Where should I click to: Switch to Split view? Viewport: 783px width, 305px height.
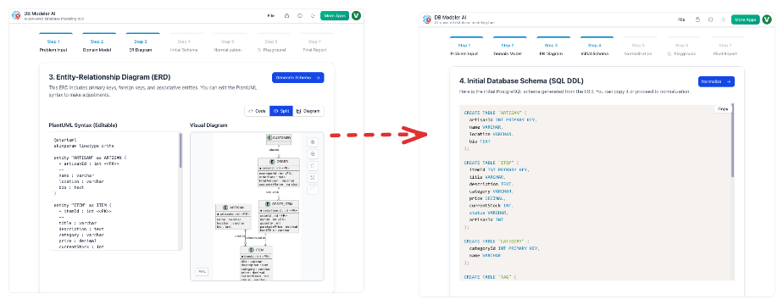coord(281,111)
